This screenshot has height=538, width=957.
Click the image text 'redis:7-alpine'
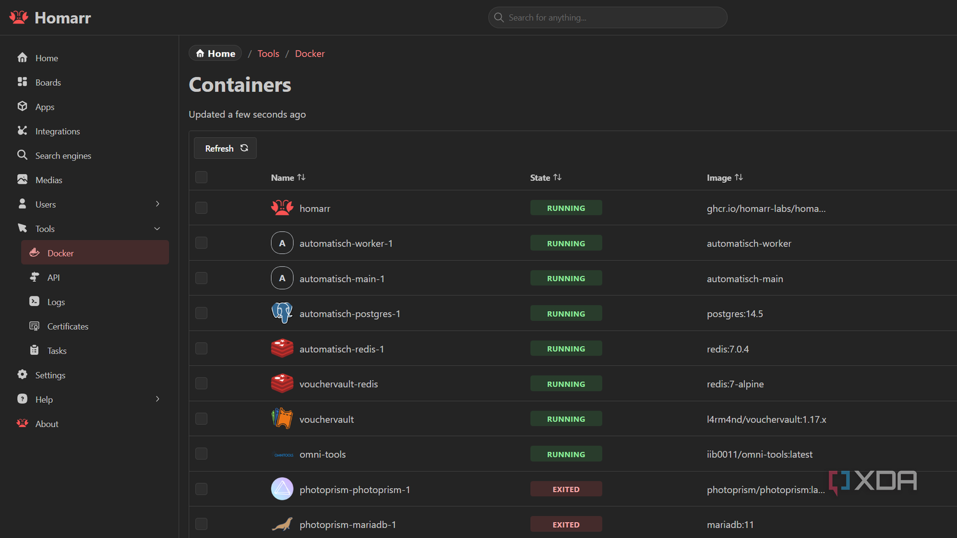coord(735,384)
